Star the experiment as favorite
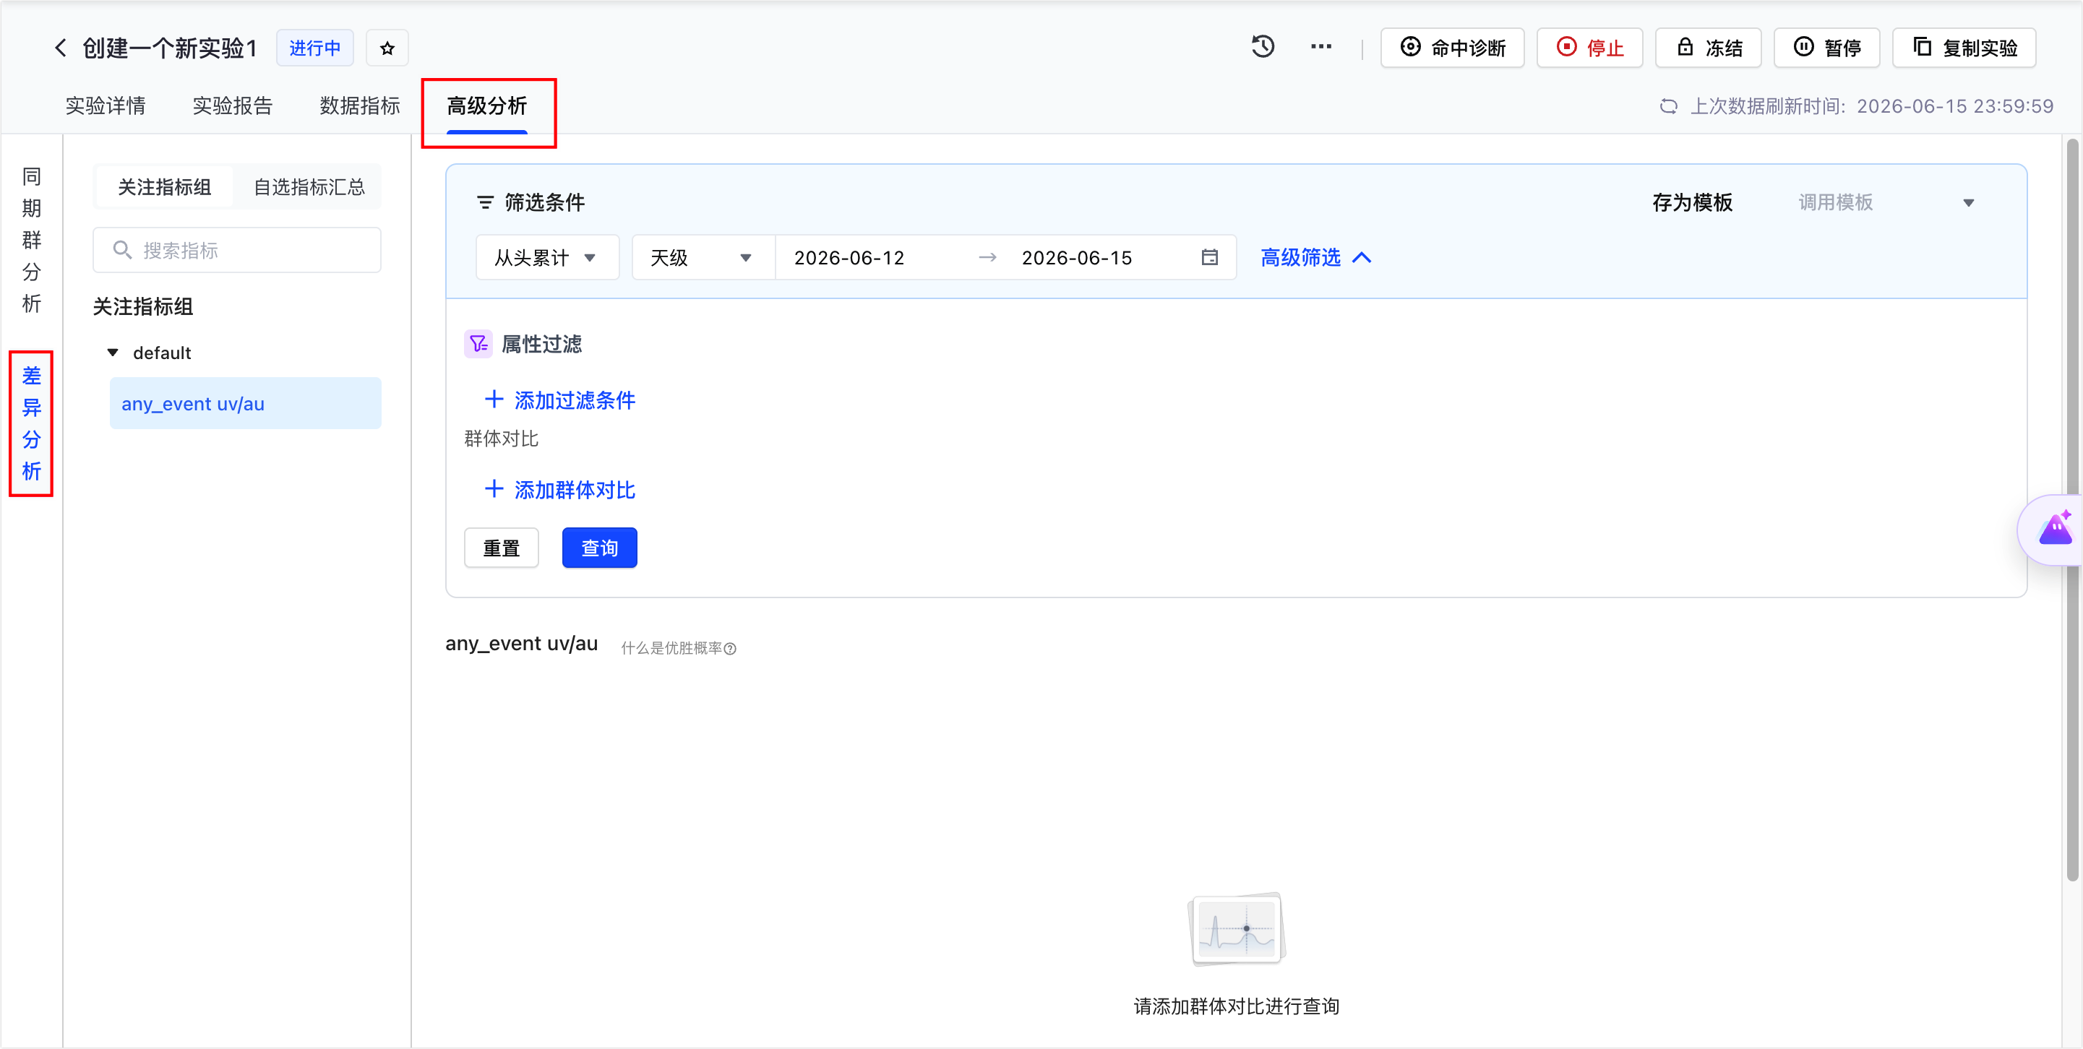Image resolution: width=2083 pixels, height=1049 pixels. (387, 48)
